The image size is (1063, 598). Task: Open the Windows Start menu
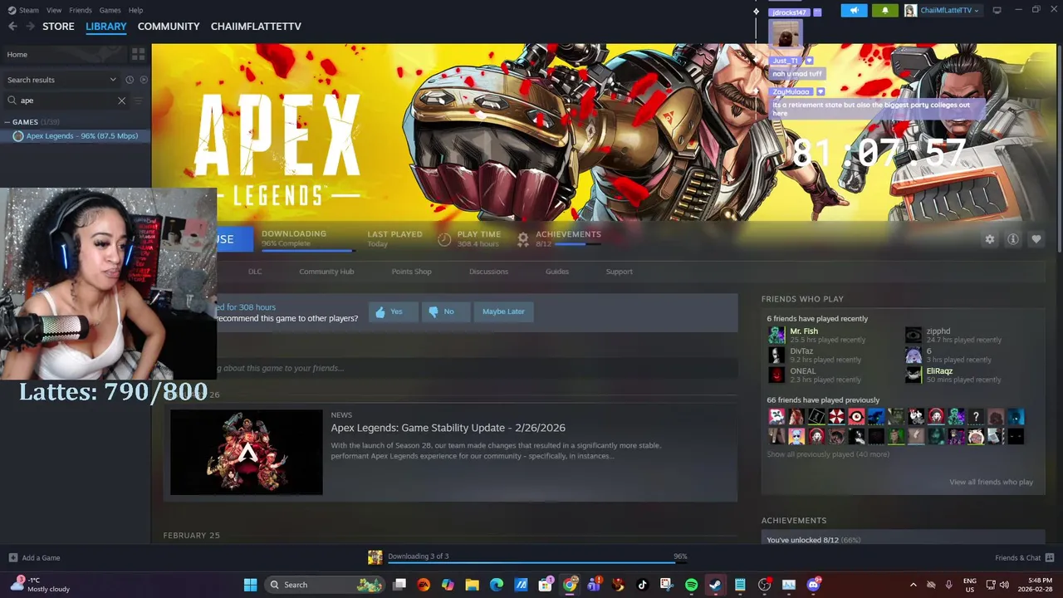click(x=250, y=585)
